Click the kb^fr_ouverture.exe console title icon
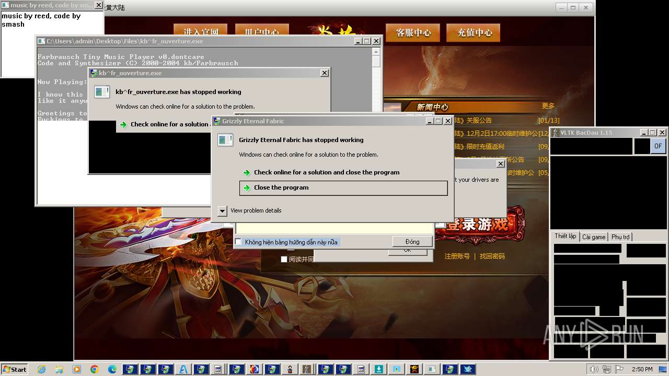Image resolution: width=669 pixels, height=376 pixels. [41, 41]
